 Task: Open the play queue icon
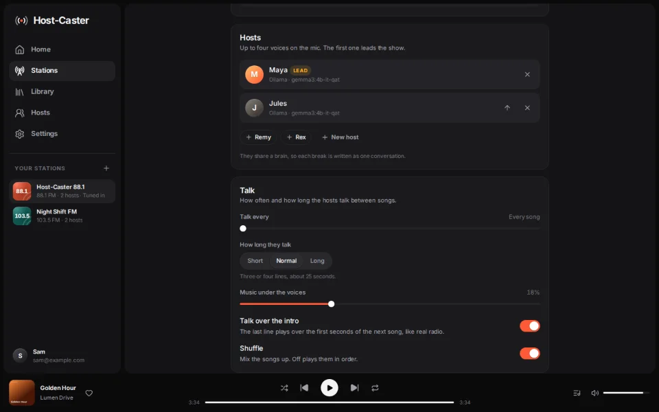click(x=577, y=393)
